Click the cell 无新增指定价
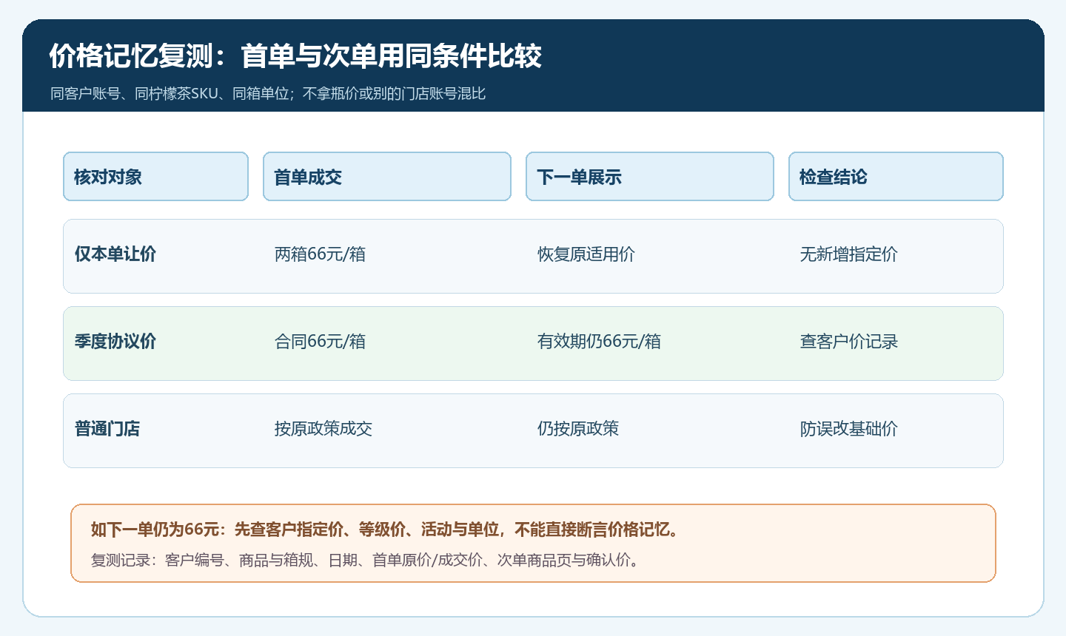 pos(849,254)
